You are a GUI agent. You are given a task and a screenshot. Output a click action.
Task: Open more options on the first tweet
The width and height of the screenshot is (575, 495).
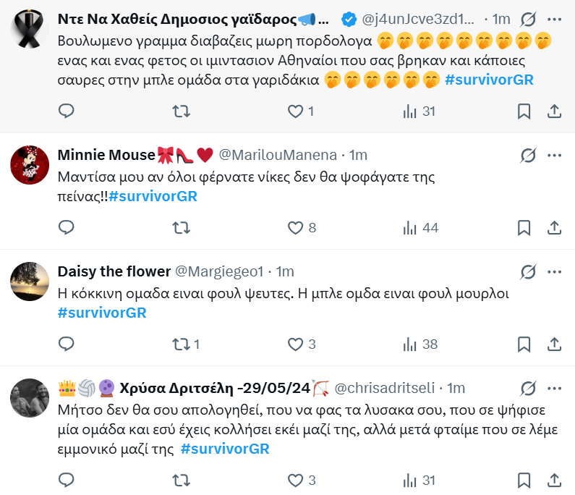click(x=554, y=18)
